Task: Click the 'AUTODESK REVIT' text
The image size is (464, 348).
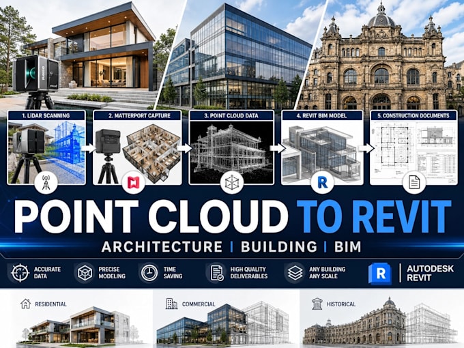Action: click(430, 273)
